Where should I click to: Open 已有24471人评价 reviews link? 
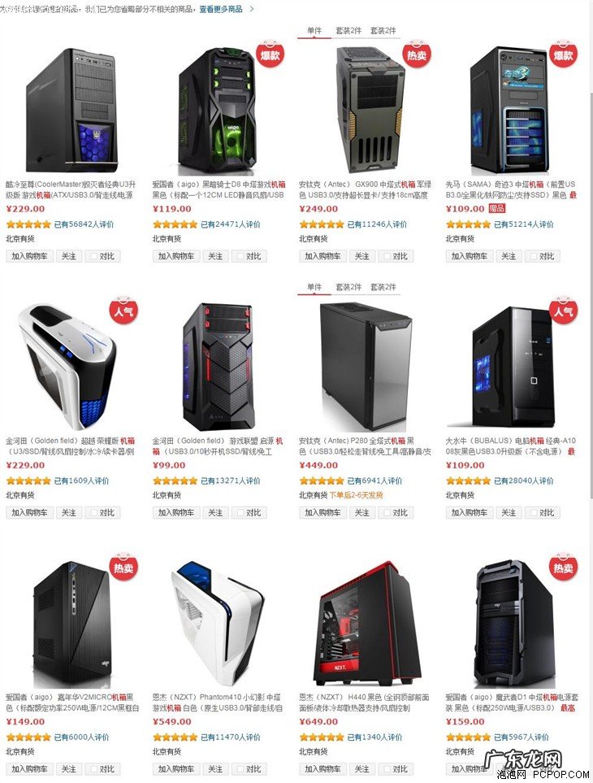tap(231, 224)
